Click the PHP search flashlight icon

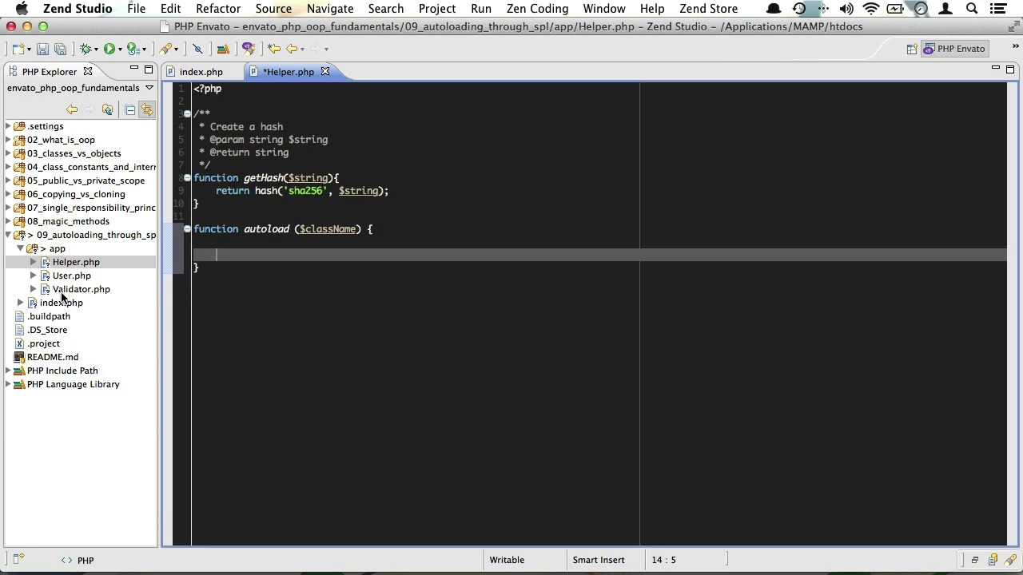(x=249, y=49)
